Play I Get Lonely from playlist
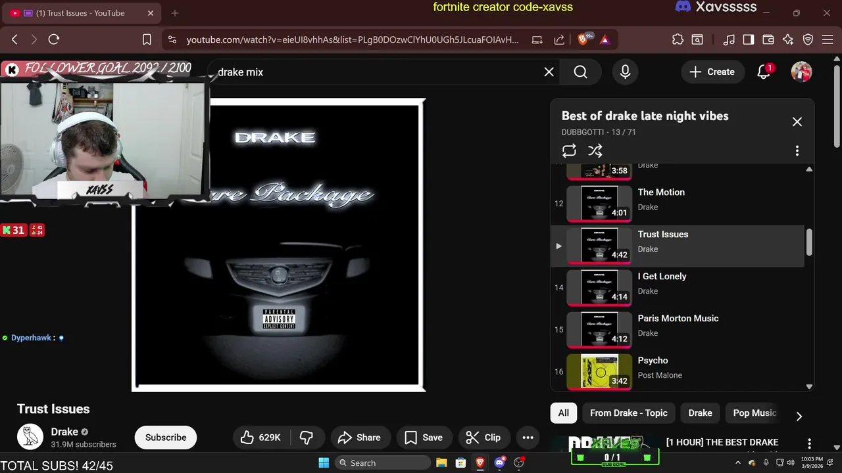Image resolution: width=842 pixels, height=473 pixels. [x=678, y=288]
